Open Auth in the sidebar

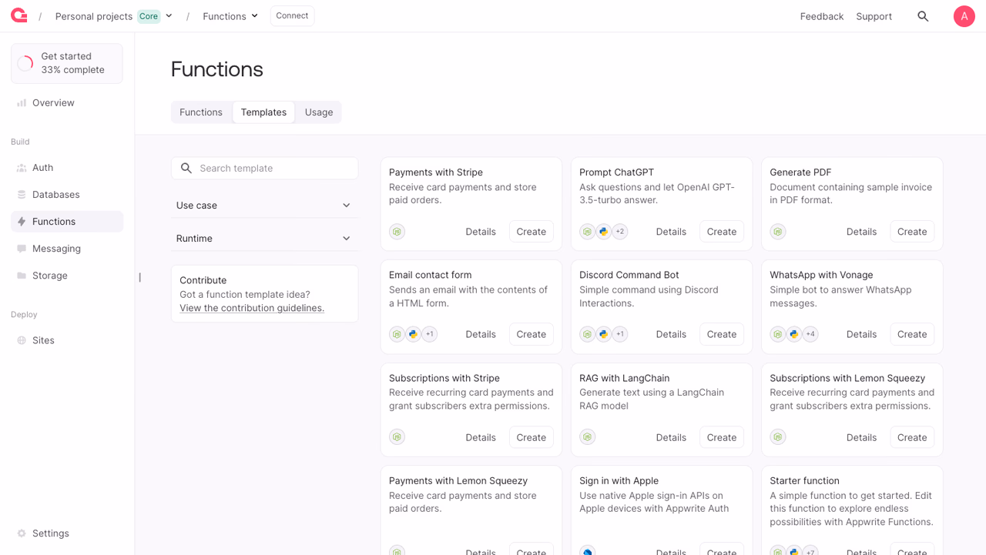[67, 168]
